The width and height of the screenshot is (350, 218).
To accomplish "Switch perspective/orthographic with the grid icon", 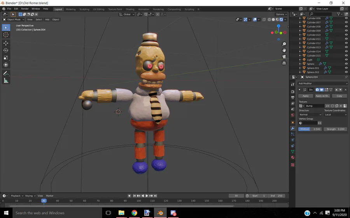I will click(x=284, y=63).
